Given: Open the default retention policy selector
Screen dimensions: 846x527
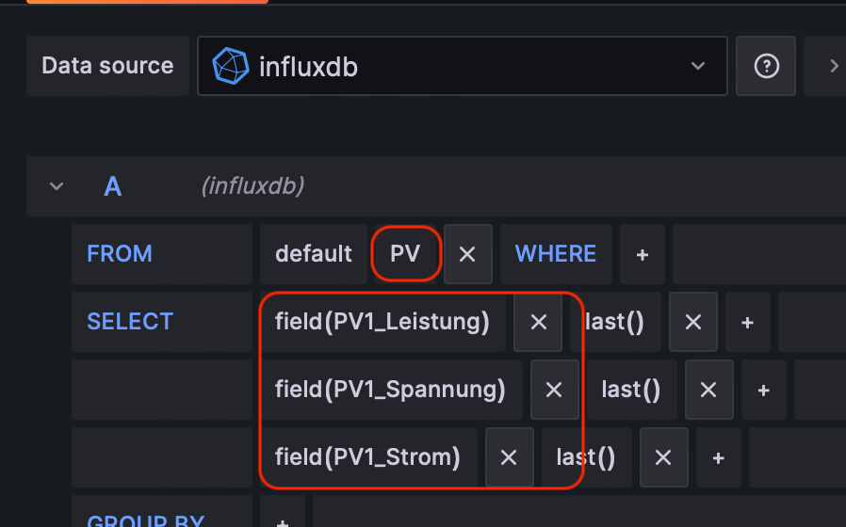Looking at the screenshot, I should click(x=313, y=254).
